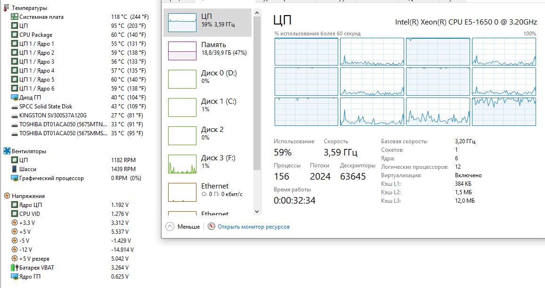Click the drive icon for SPCC Solid State Disk
The width and height of the screenshot is (545, 288).
click(x=15, y=107)
